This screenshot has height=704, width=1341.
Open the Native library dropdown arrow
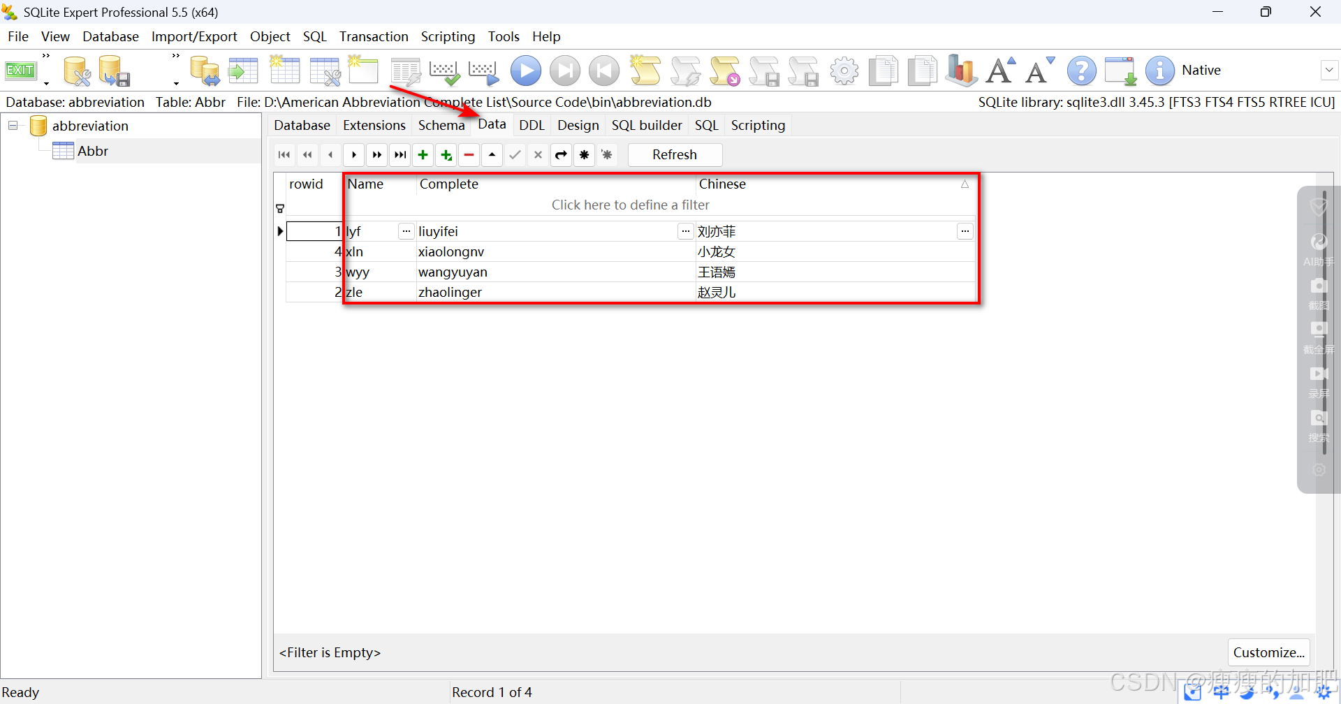pos(1330,70)
